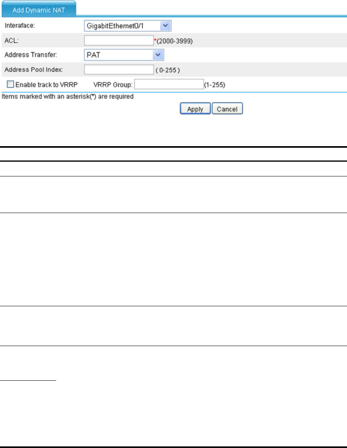This screenshot has width=347, height=448.
Task: Enable the track to VRRP checkbox
Action: point(10,84)
